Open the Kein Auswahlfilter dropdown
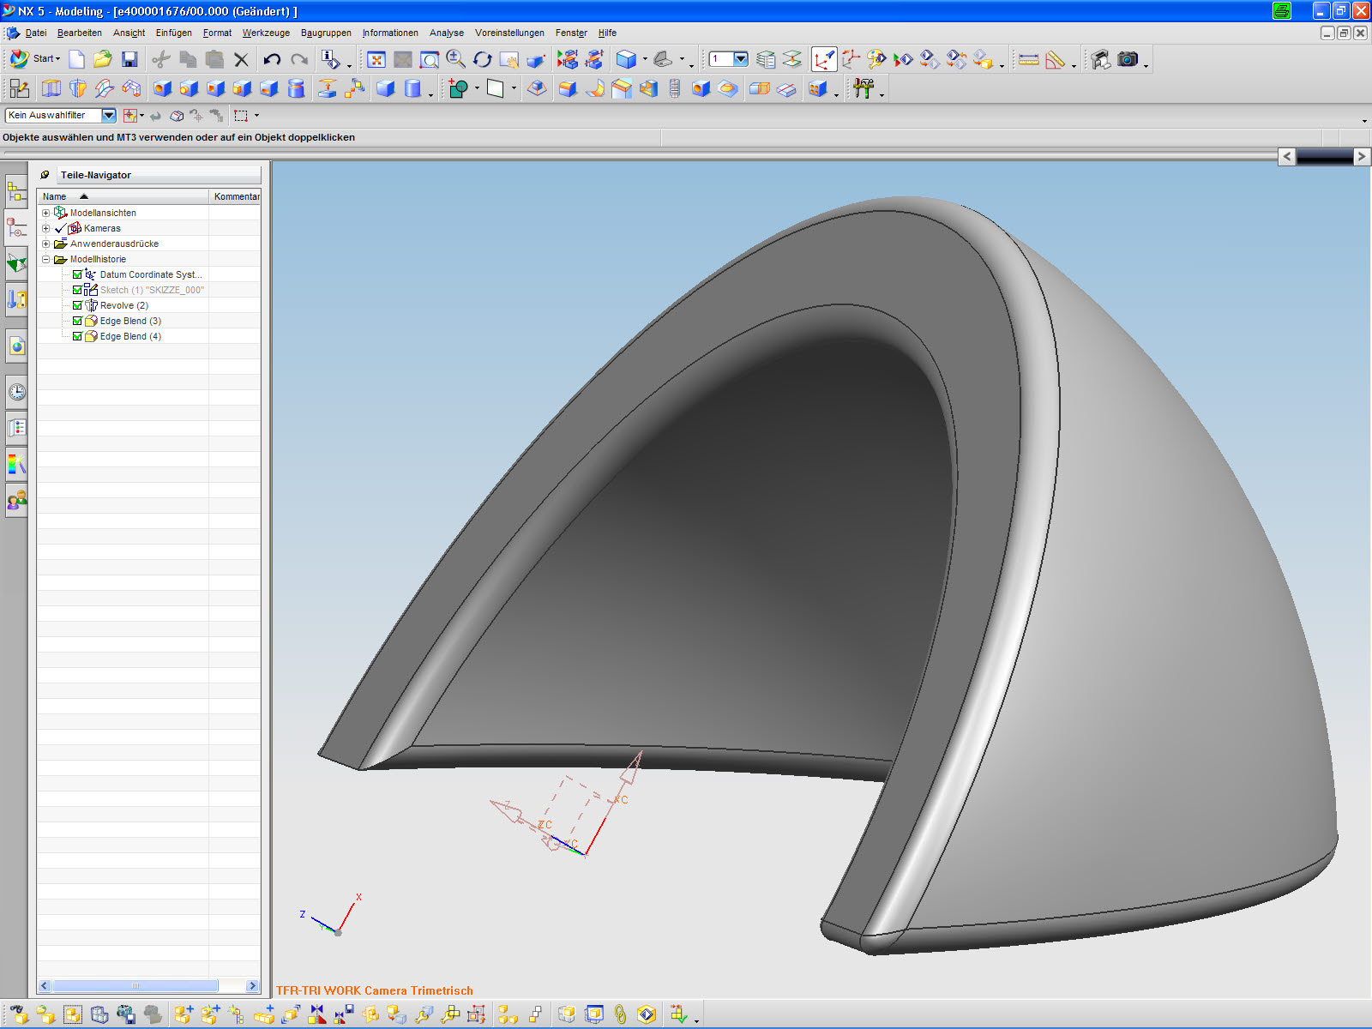 coord(109,115)
